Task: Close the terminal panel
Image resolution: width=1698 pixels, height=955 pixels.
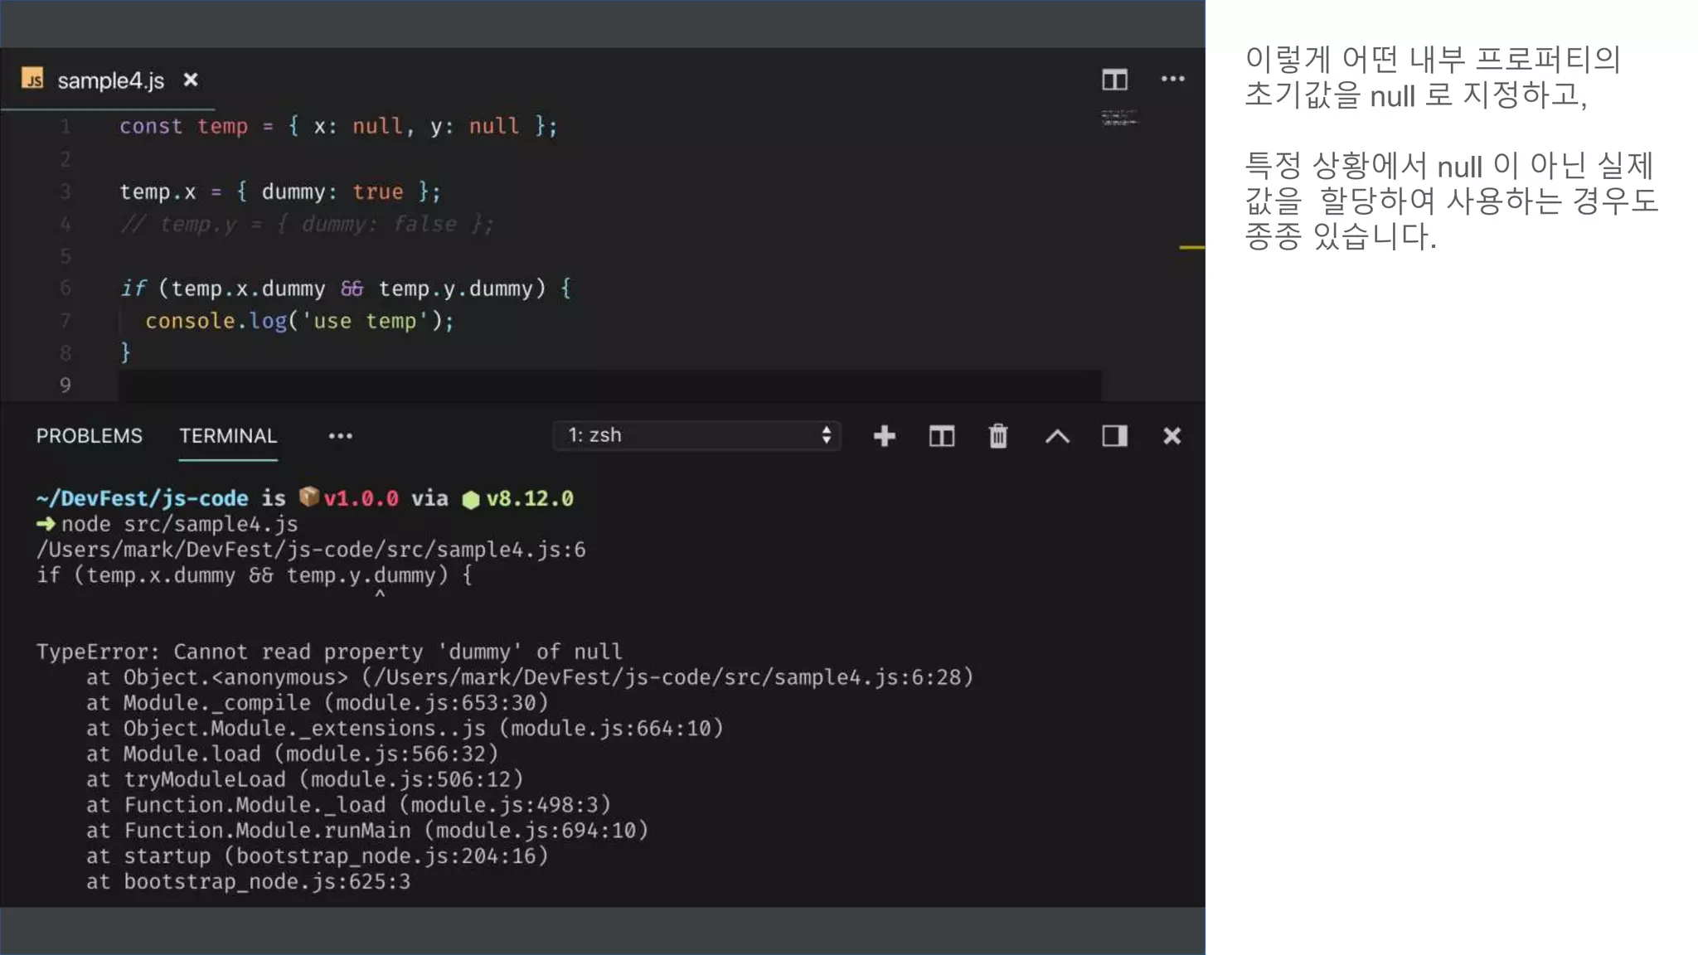Action: click(1172, 436)
